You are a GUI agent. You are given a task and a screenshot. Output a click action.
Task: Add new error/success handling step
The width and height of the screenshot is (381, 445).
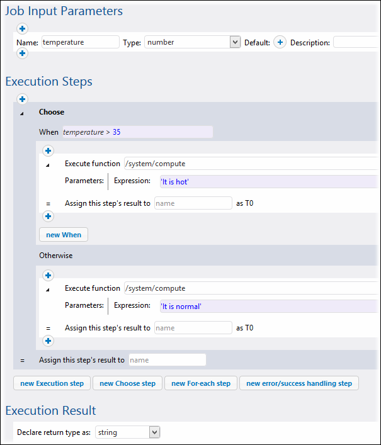(x=299, y=383)
